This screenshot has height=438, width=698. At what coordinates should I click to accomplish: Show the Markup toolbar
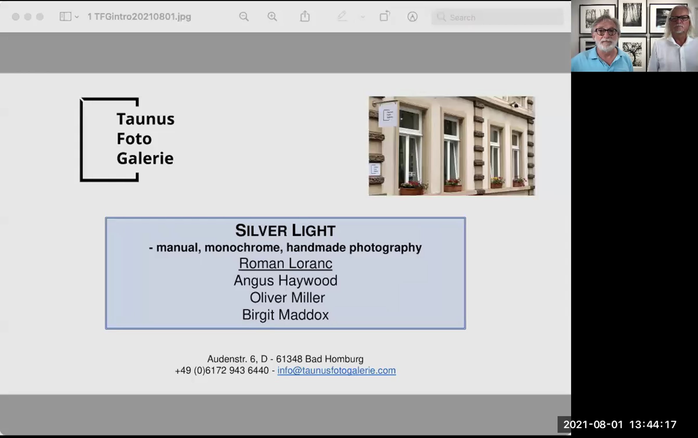[x=412, y=17]
